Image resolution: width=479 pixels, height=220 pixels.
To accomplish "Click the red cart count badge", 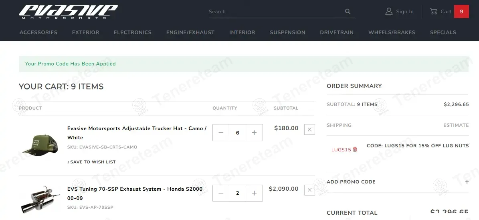I will (x=461, y=12).
